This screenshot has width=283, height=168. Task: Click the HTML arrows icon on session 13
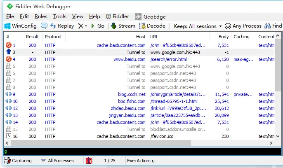coord(9,115)
